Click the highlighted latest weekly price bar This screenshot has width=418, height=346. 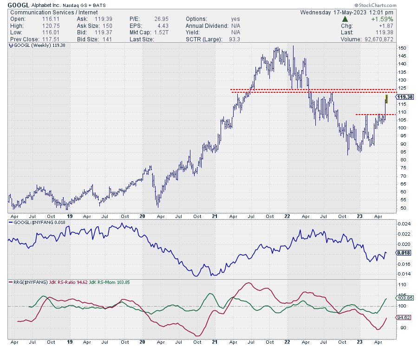386,98
